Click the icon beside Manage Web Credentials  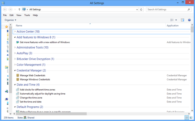tap(18, 75)
